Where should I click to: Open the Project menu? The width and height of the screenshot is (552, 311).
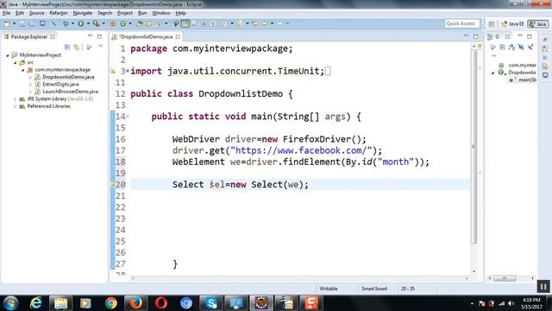(125, 13)
